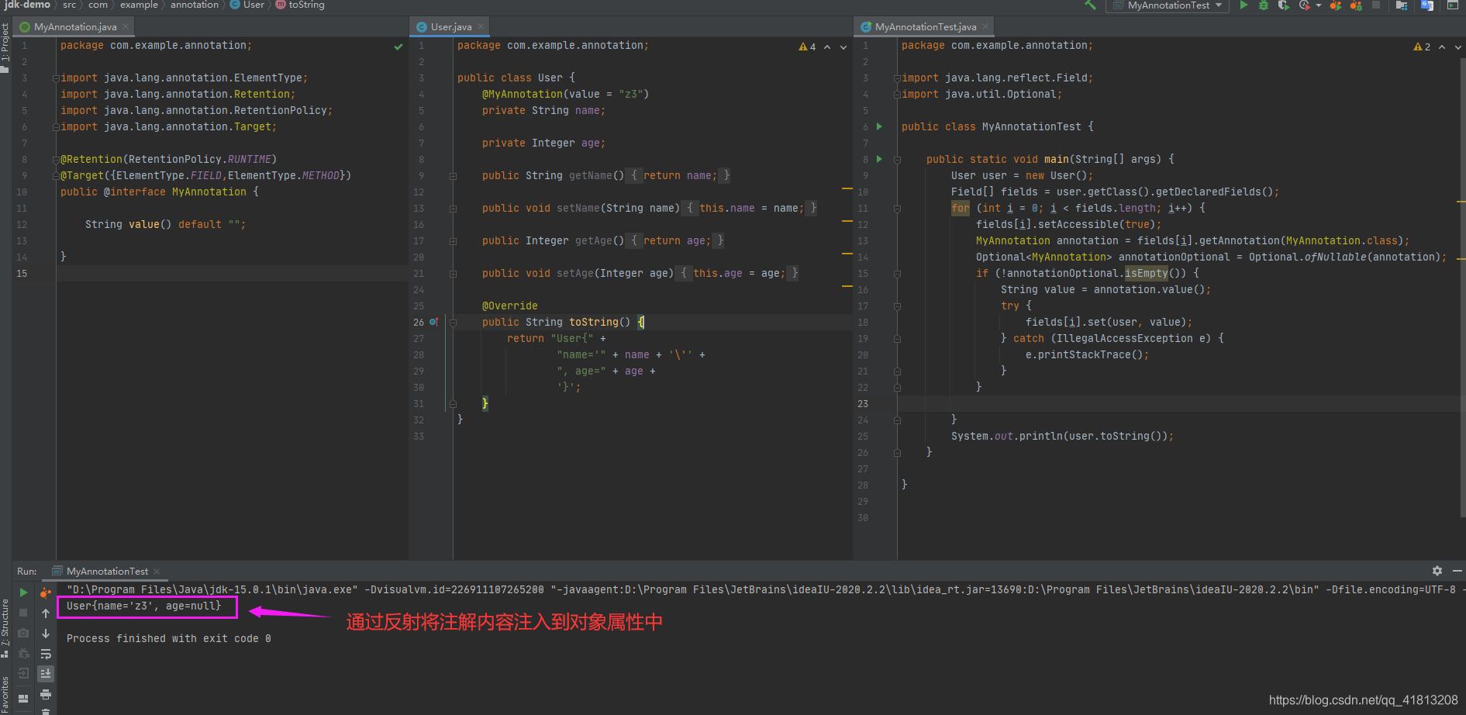Toggle soft-wrap in Run console
This screenshot has width=1466, height=715.
click(x=46, y=654)
